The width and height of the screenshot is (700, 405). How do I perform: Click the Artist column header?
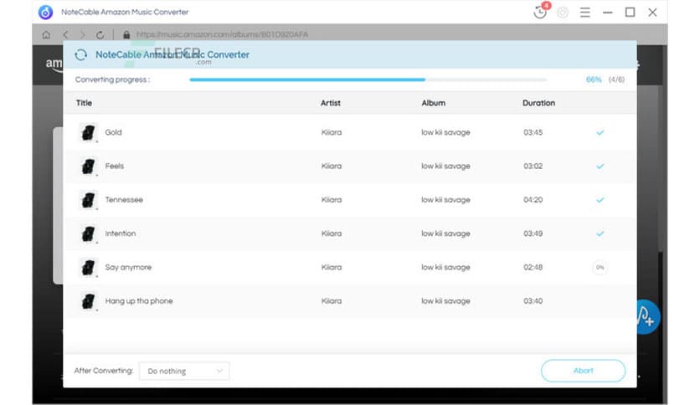pyautogui.click(x=331, y=103)
